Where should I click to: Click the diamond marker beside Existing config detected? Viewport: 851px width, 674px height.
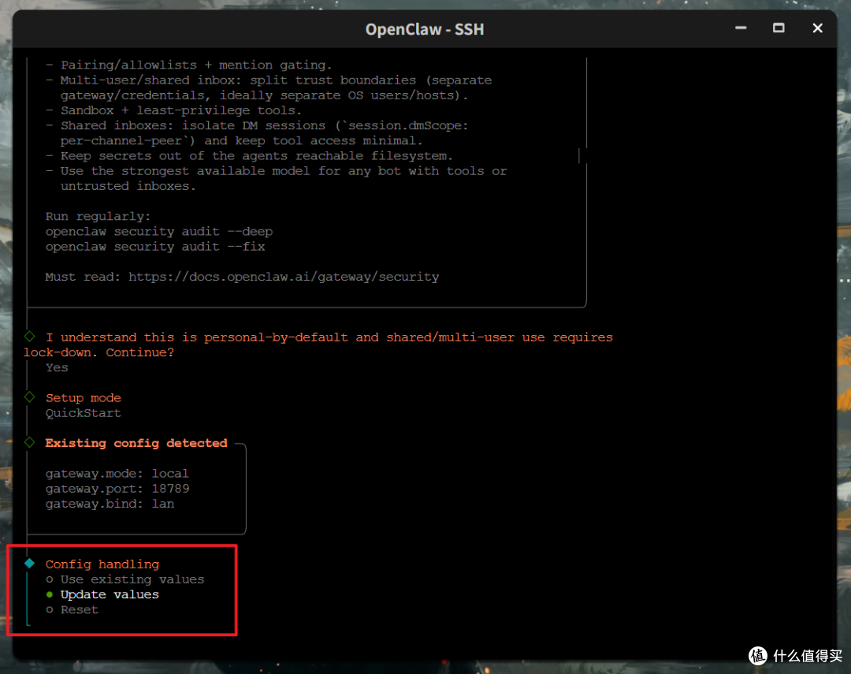pyautogui.click(x=30, y=442)
